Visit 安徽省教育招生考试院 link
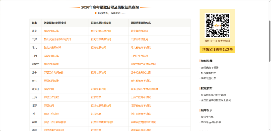The image size is (271, 131). point(143,122)
